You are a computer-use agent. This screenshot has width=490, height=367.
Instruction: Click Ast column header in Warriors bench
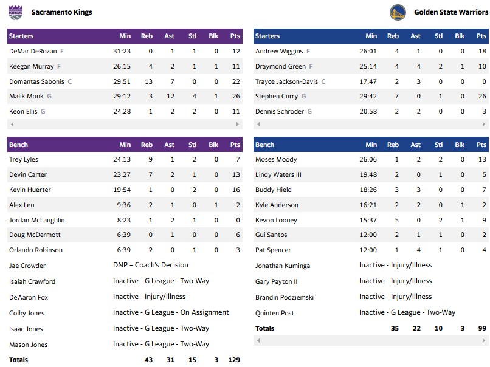point(415,145)
